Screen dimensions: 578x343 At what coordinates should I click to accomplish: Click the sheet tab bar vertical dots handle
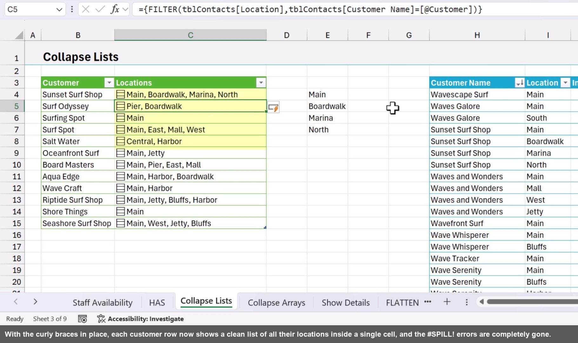[467, 302]
